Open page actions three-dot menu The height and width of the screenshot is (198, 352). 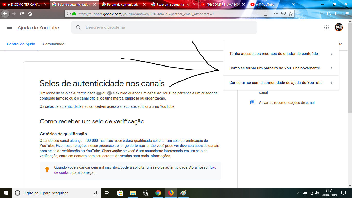[x=276, y=14]
